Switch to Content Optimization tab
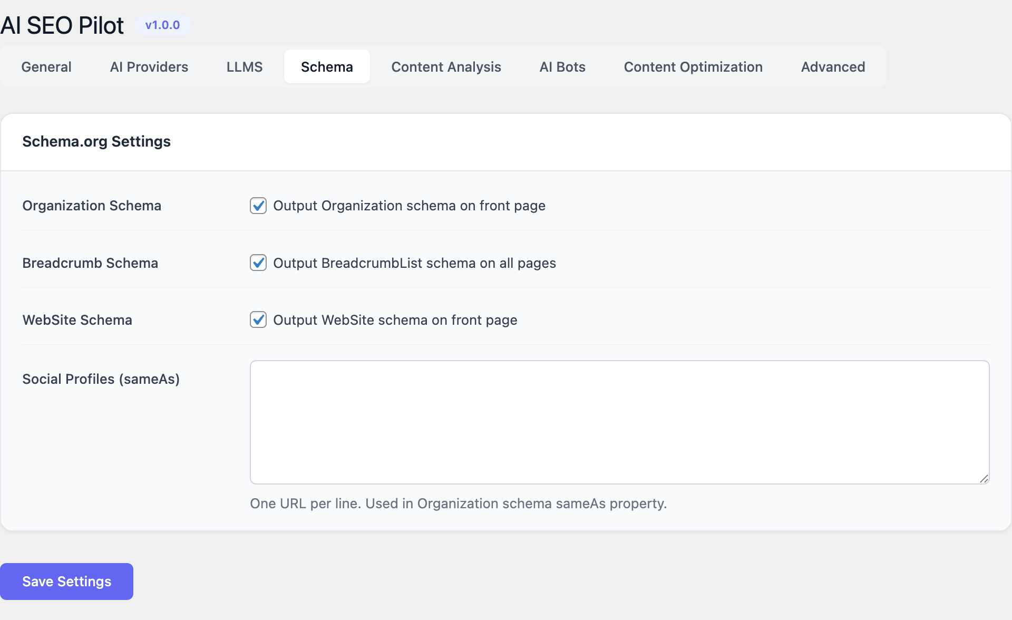Viewport: 1012px width, 620px height. (693, 67)
